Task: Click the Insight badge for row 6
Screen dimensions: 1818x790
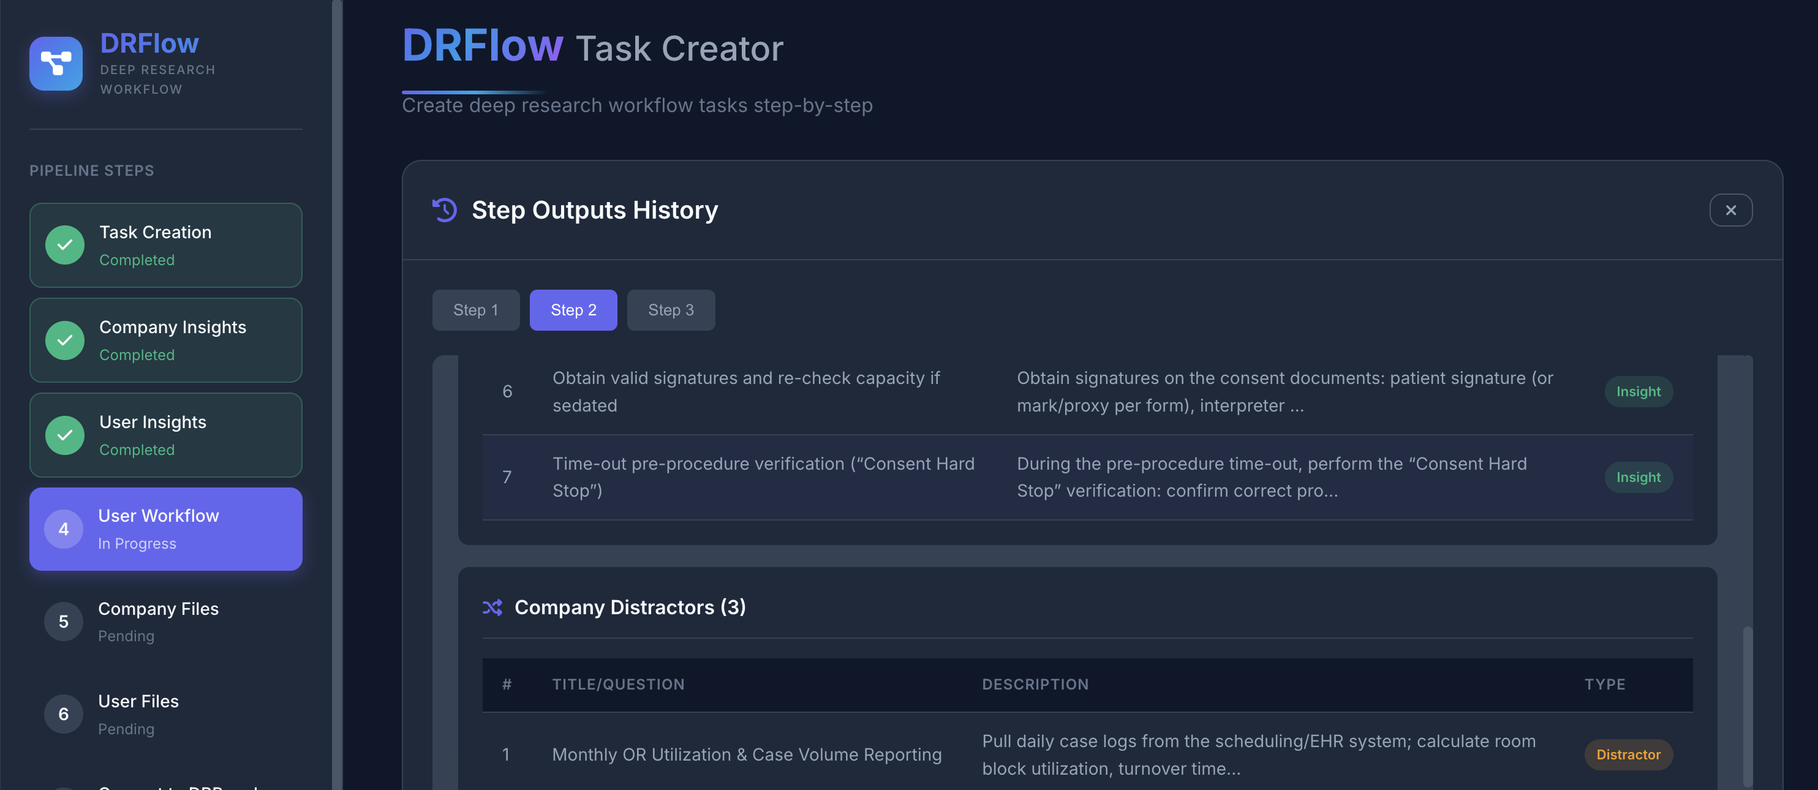Action: 1638,391
